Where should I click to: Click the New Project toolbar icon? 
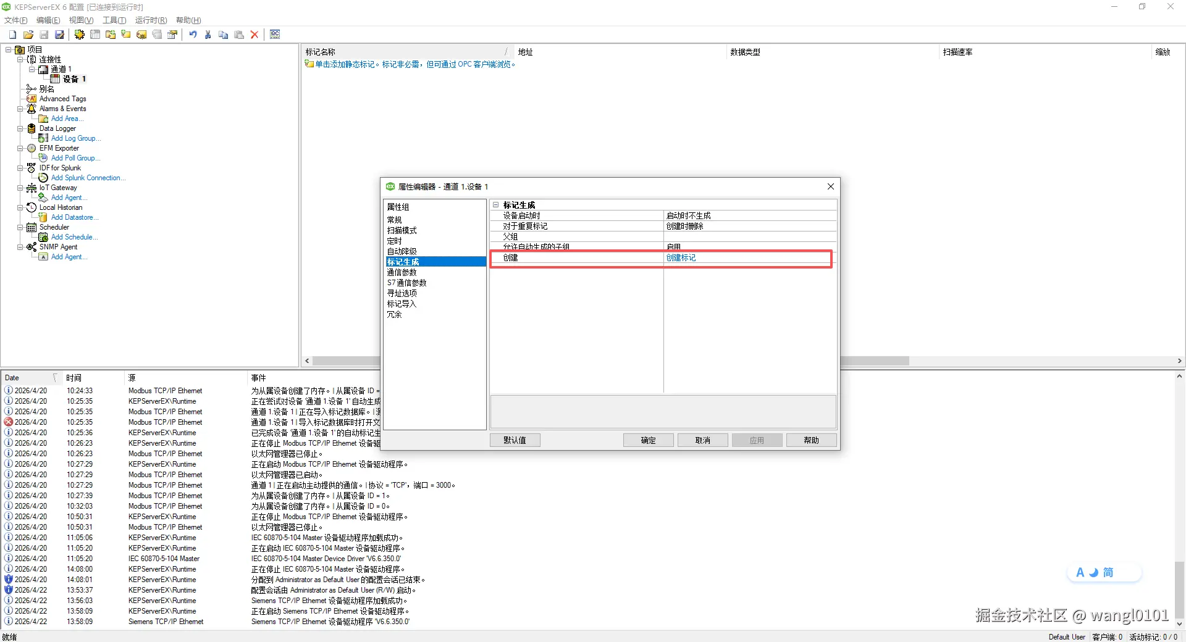[x=12, y=35]
